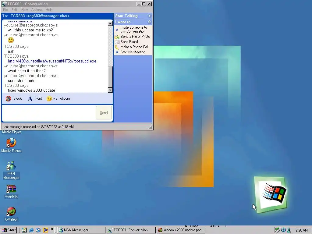Click chat scrollbar down arrow
Screen dimensions: 312x234
tap(110, 90)
